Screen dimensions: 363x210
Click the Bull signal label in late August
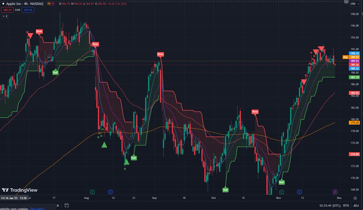(x=134, y=157)
